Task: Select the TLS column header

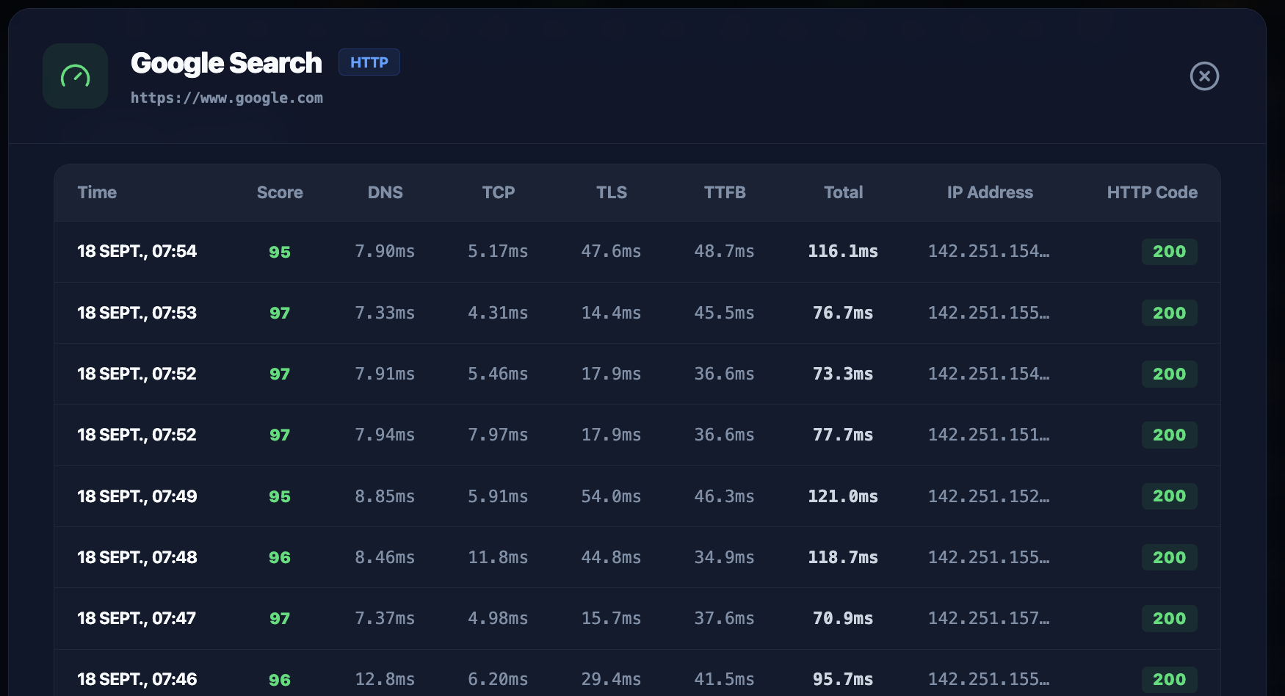Action: pyautogui.click(x=612, y=192)
